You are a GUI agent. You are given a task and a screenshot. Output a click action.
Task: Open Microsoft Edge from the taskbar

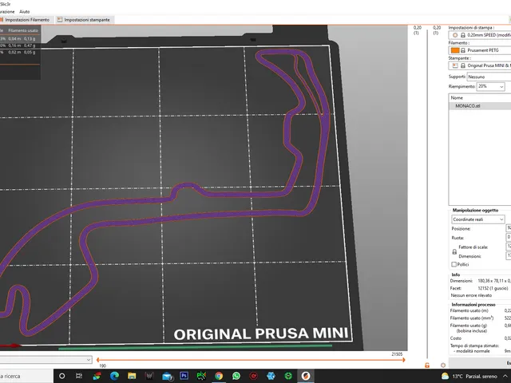point(114,376)
